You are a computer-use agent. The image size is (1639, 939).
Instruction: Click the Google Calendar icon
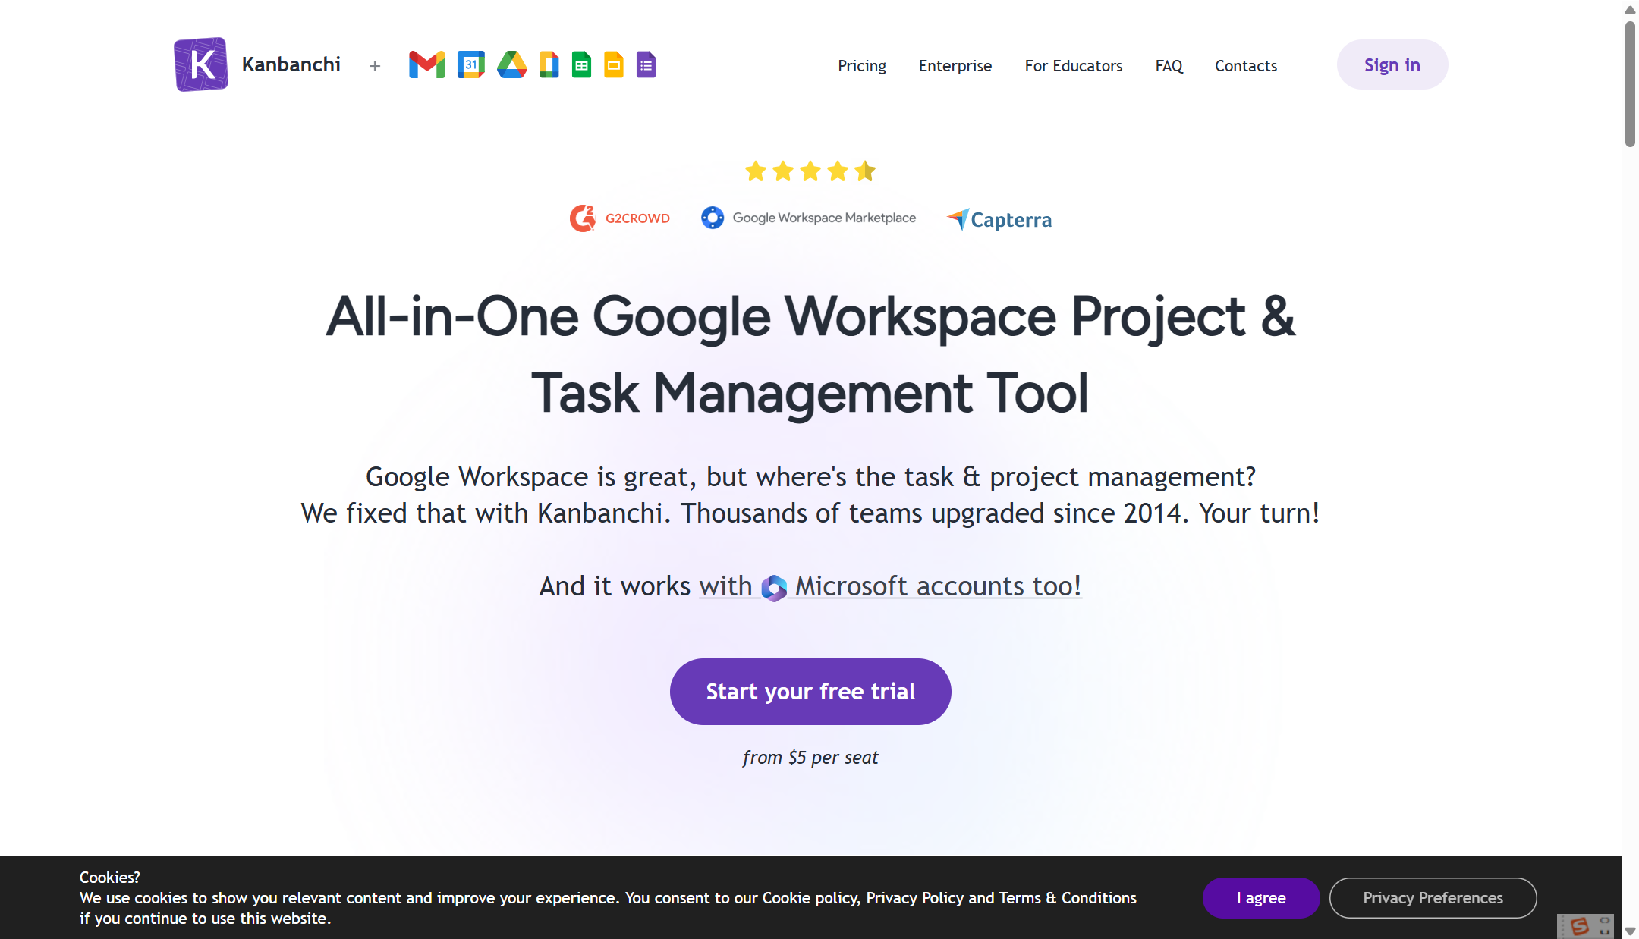[470, 64]
